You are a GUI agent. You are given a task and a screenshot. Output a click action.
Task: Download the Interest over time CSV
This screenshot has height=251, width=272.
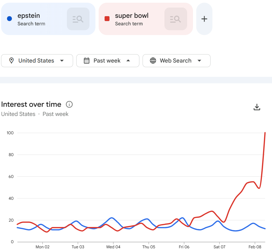click(257, 107)
